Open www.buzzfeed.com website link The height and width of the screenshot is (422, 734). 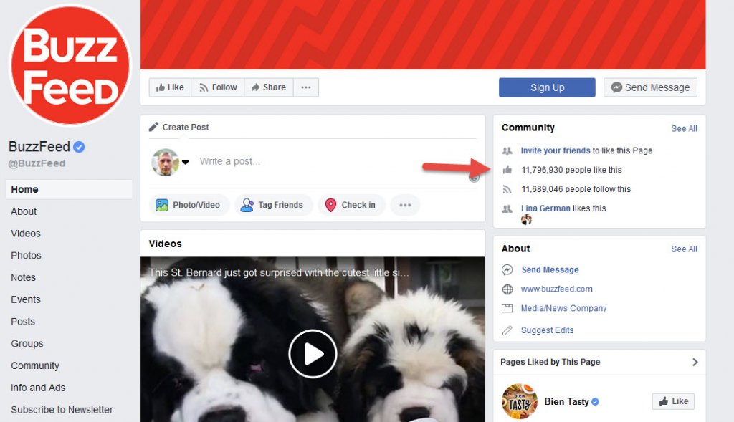pyautogui.click(x=556, y=289)
